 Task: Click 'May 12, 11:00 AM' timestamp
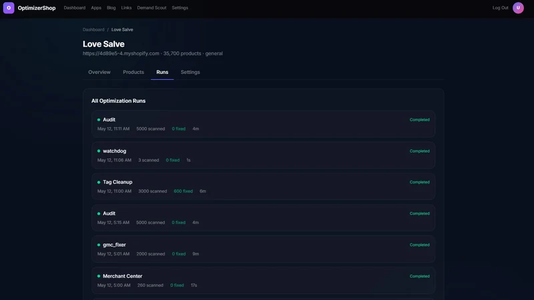(114, 191)
